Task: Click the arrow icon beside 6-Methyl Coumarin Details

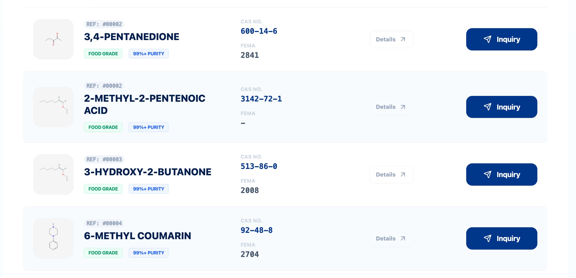Action: [403, 238]
